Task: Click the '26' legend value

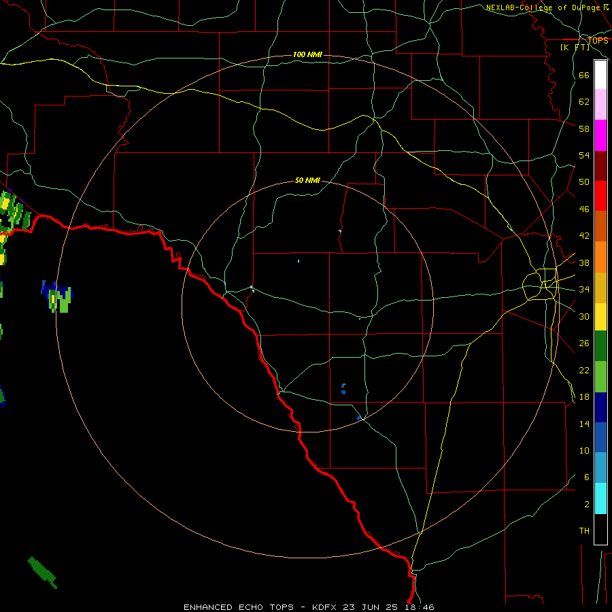Action: [x=584, y=343]
